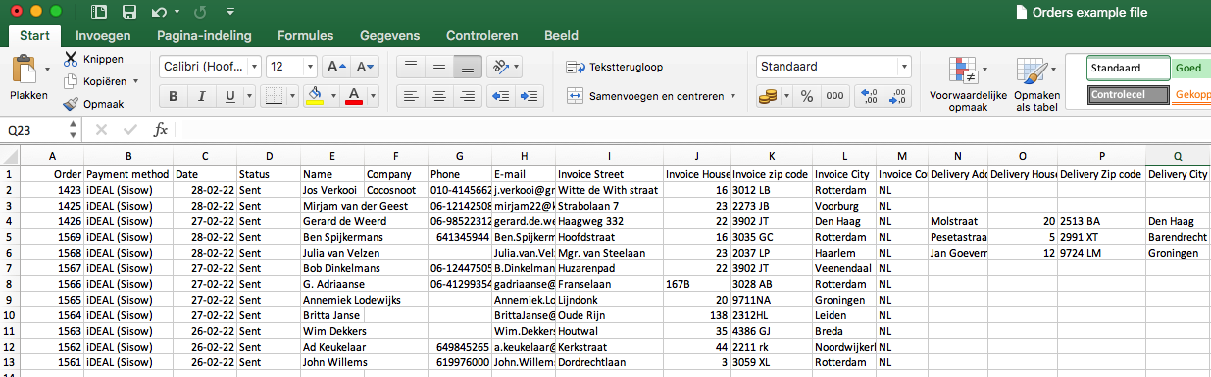Click the Save icon in title bar
This screenshot has height=377, width=1211.
(x=129, y=13)
